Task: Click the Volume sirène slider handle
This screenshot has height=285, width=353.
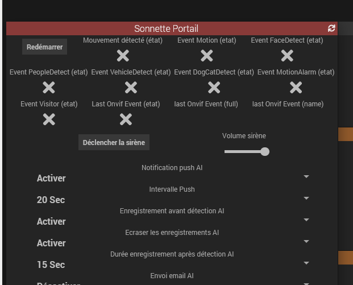Action: click(264, 151)
